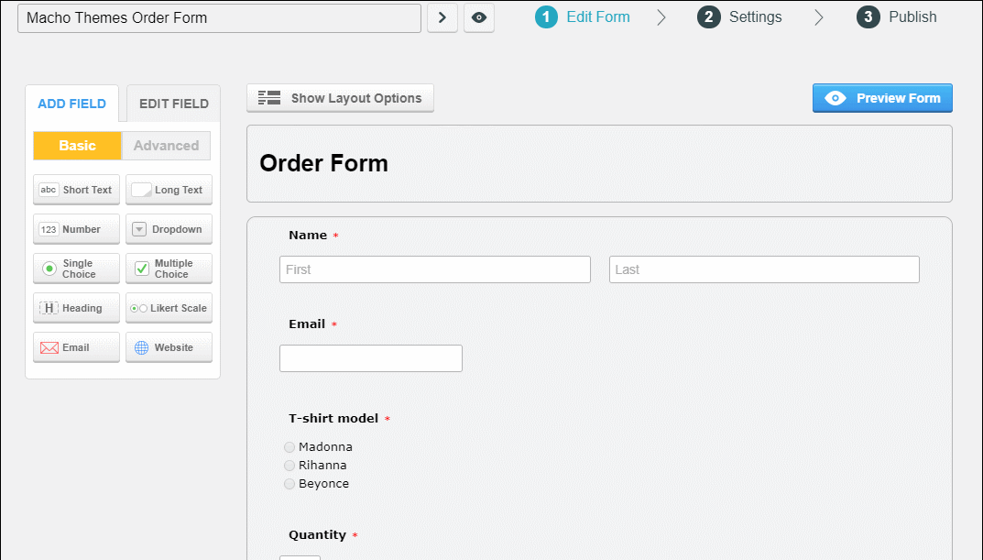Click the Preview Form button
Screen dimensions: 983x560
[x=882, y=98]
